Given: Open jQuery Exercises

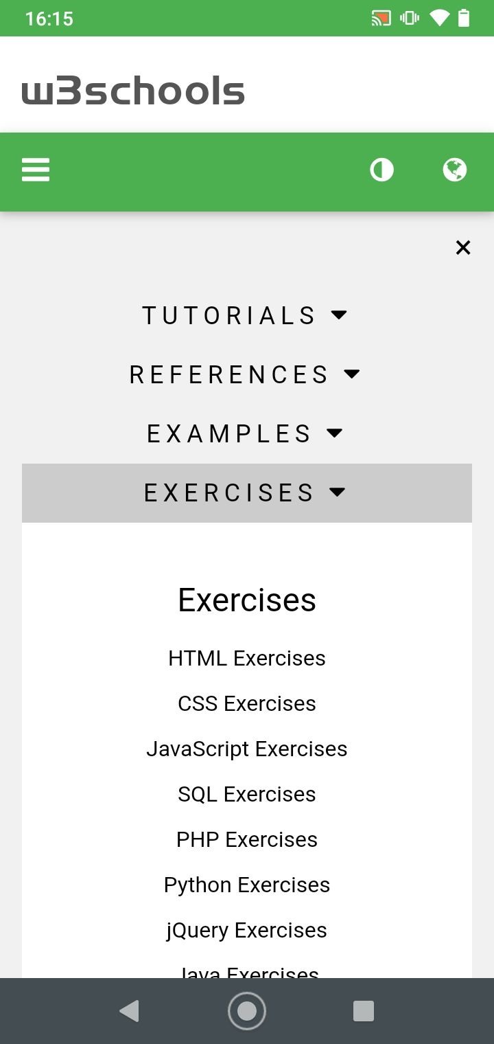Looking at the screenshot, I should coord(247,930).
